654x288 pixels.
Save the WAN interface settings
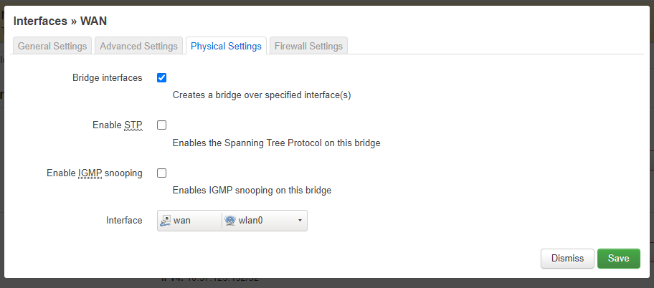click(x=619, y=259)
